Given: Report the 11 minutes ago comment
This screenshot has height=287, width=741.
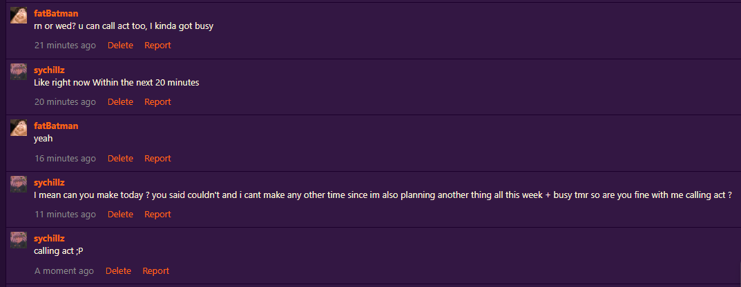Looking at the screenshot, I should pyautogui.click(x=158, y=215).
